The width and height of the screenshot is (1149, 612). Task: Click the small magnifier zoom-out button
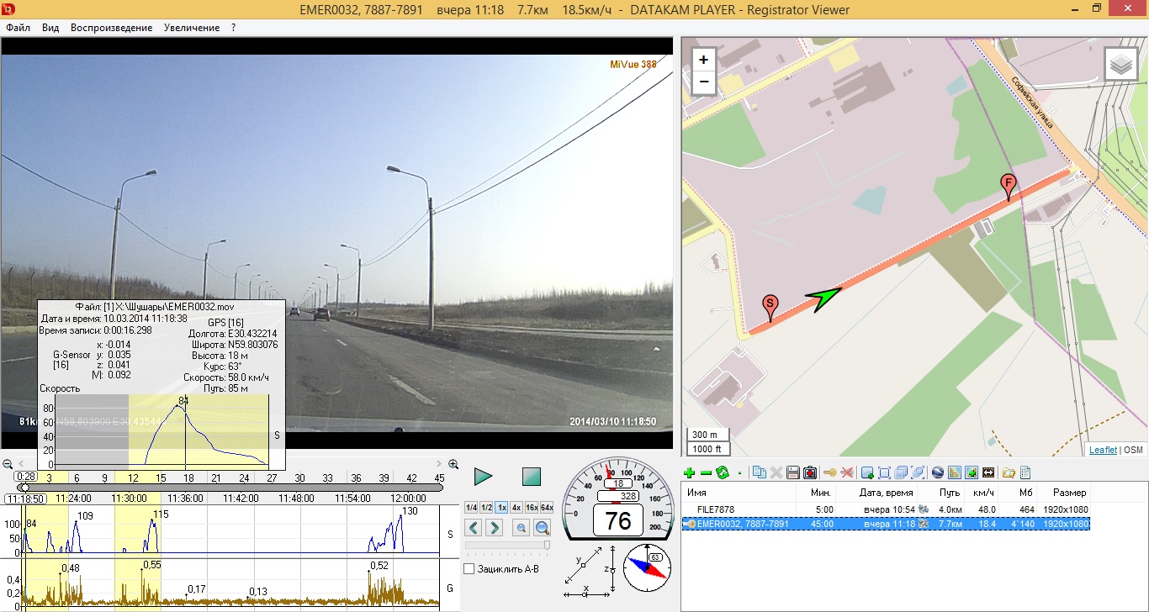click(x=522, y=528)
